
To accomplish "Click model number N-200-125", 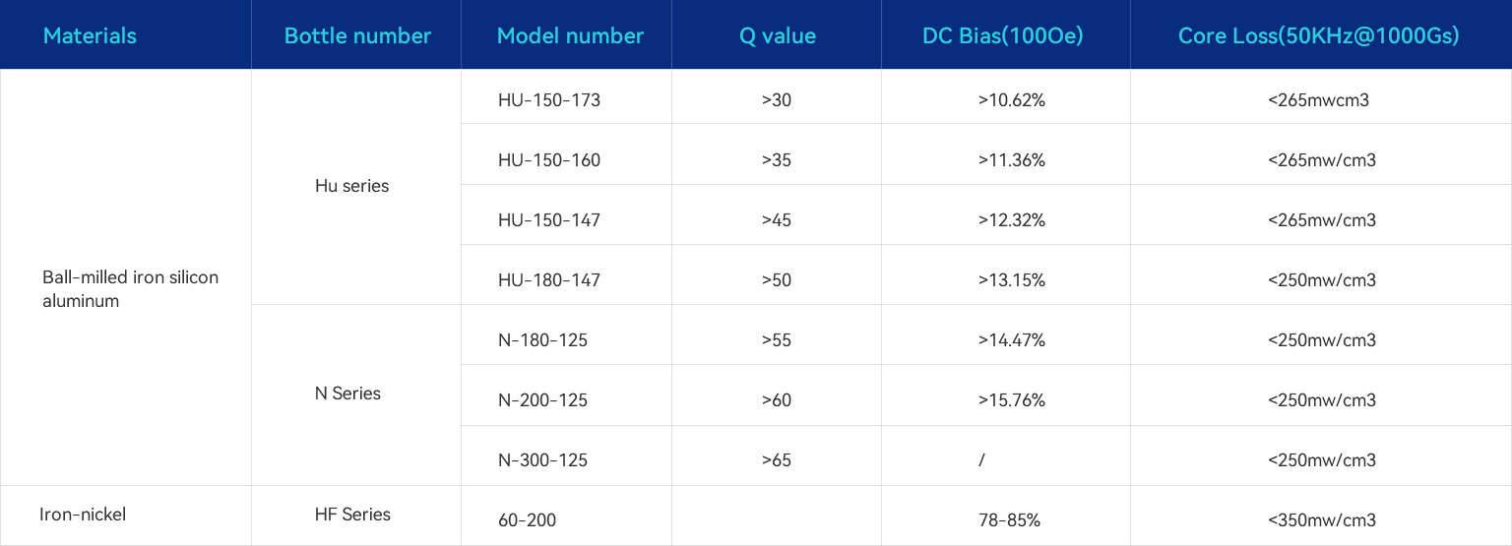I will pos(542,400).
